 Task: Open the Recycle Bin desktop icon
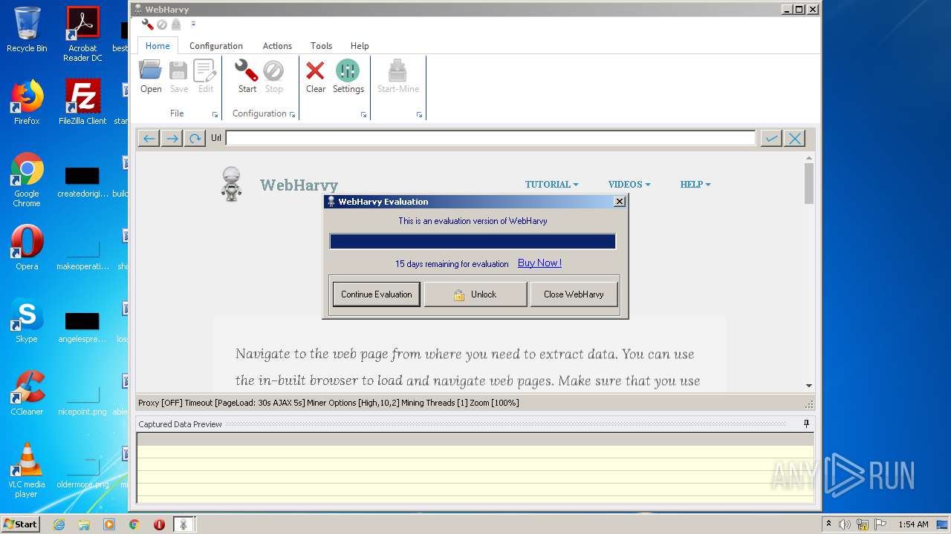[x=27, y=30]
